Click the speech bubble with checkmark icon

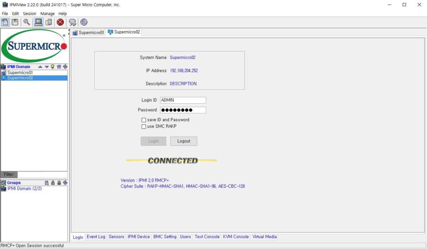(x=73, y=22)
